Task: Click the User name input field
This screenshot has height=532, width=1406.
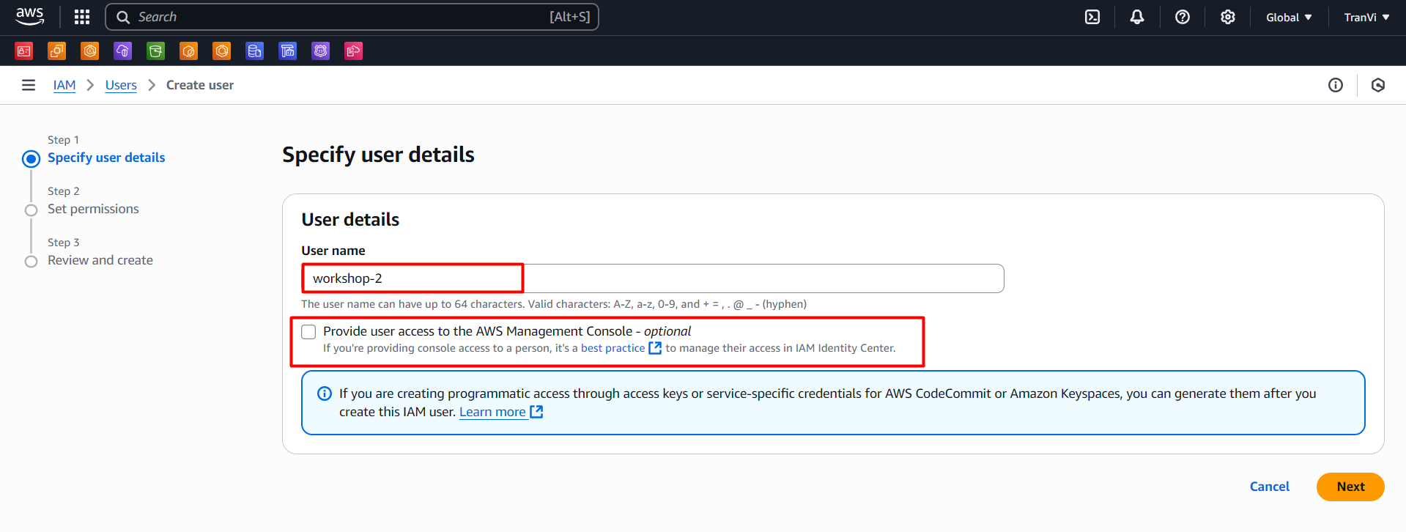Action: point(652,278)
